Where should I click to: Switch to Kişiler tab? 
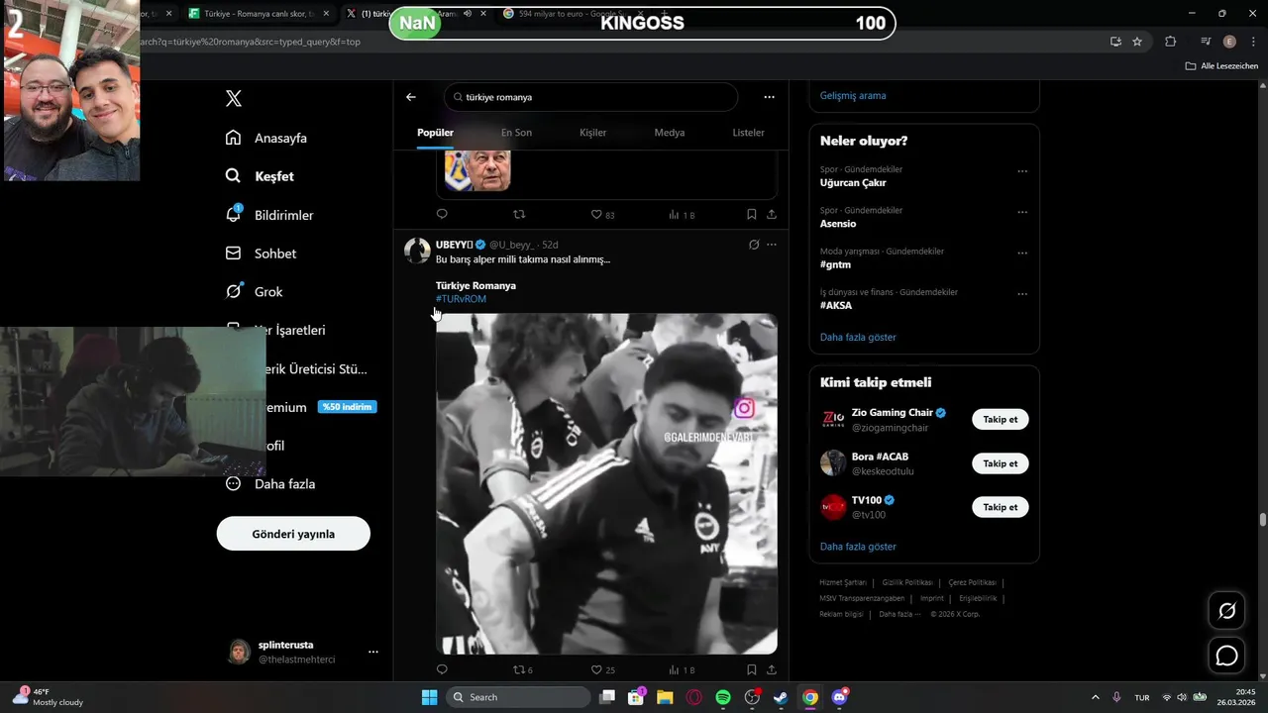tap(592, 133)
